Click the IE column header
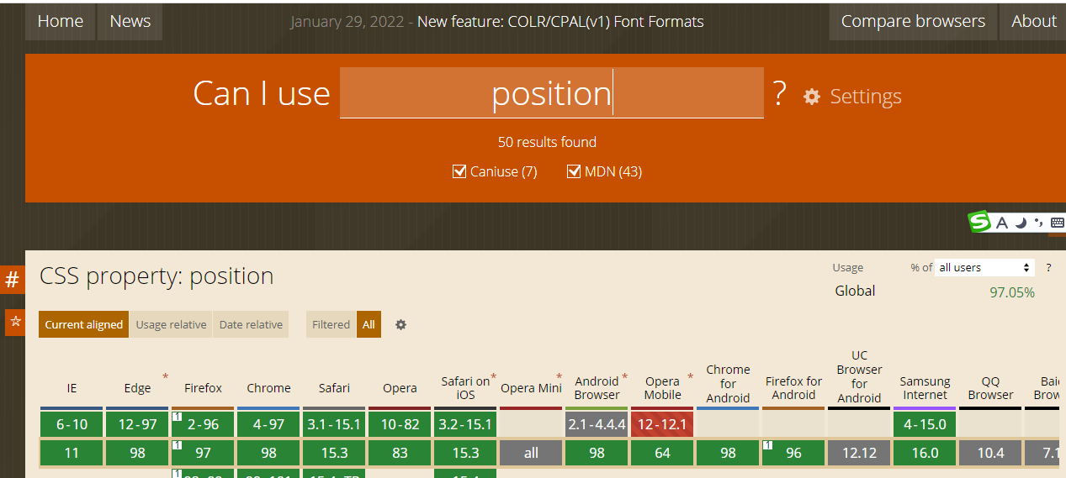This screenshot has width=1066, height=478. click(72, 388)
